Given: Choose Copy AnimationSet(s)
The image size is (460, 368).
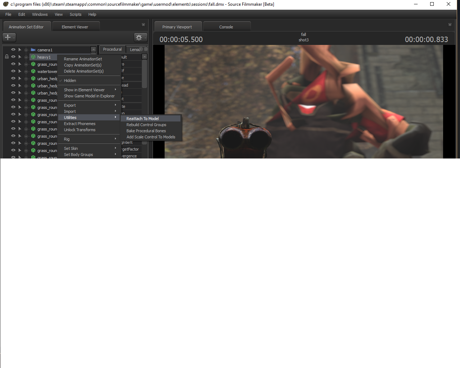Looking at the screenshot, I should tap(89, 65).
